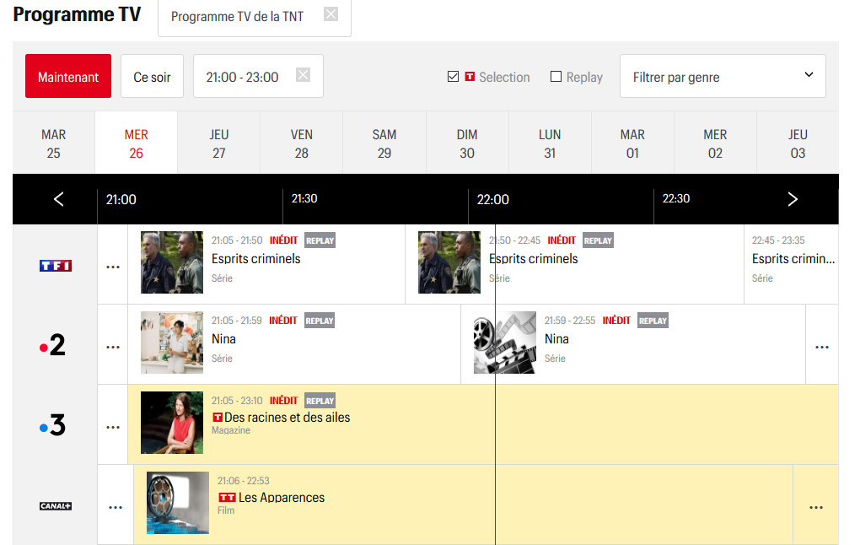This screenshot has width=860, height=545.
Task: Toggle the Selection checkbox
Action: click(x=453, y=76)
